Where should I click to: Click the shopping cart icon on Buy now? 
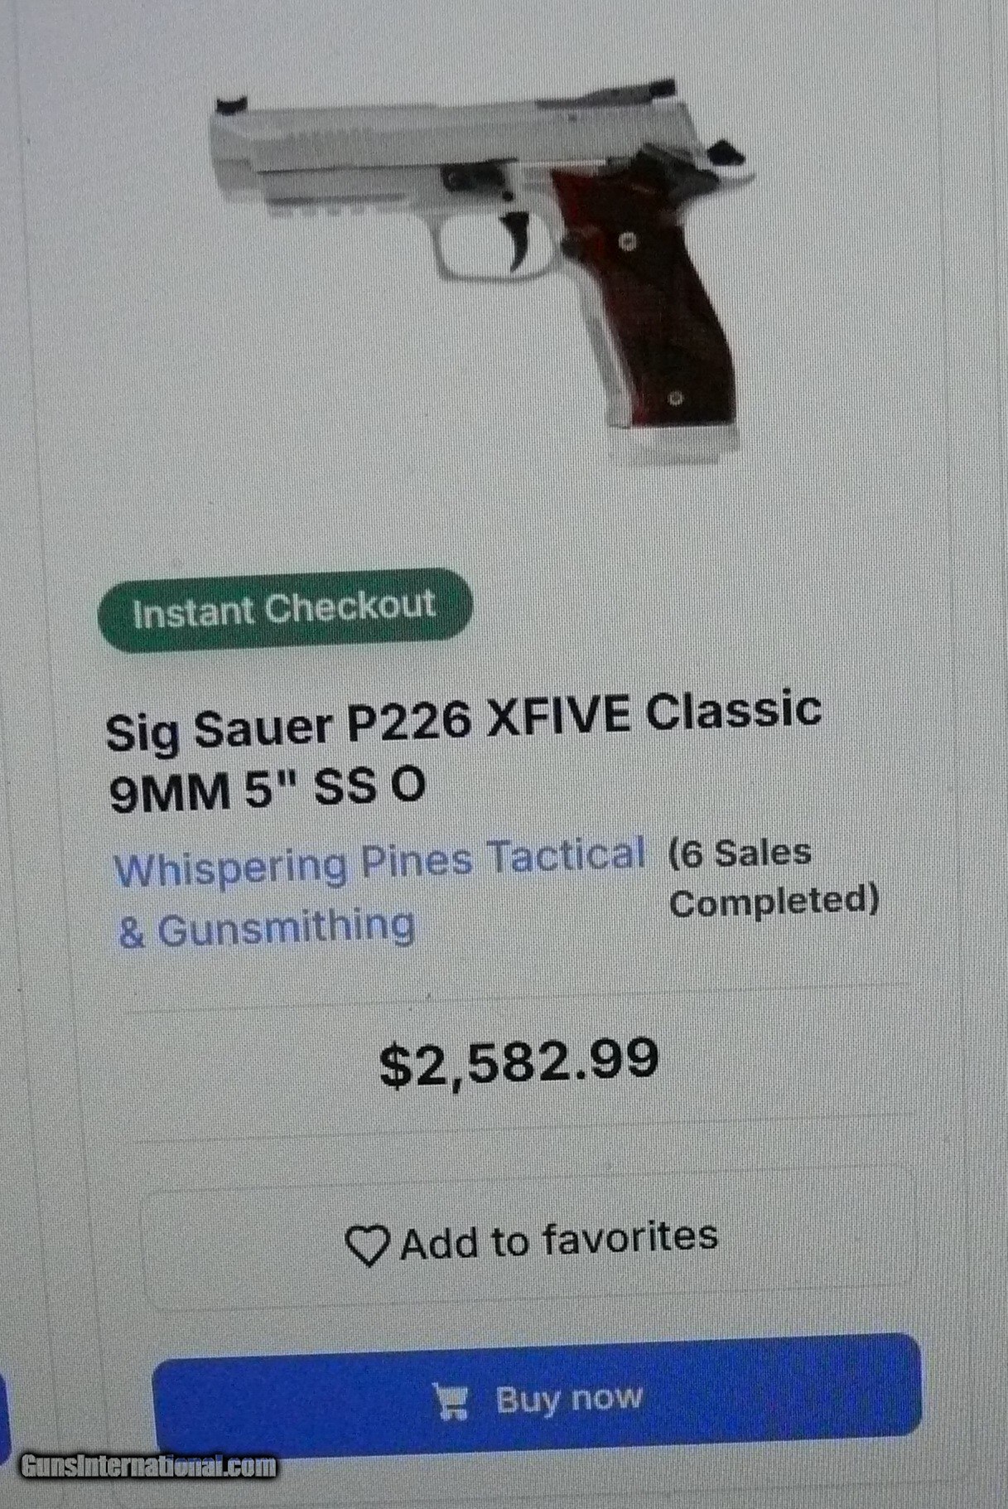pos(451,1400)
